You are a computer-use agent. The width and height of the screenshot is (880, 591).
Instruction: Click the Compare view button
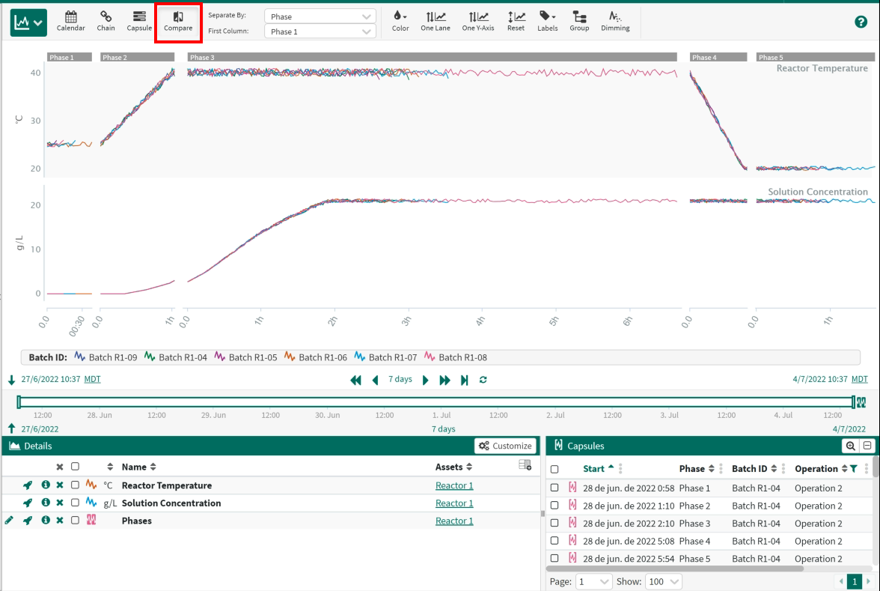pos(178,21)
